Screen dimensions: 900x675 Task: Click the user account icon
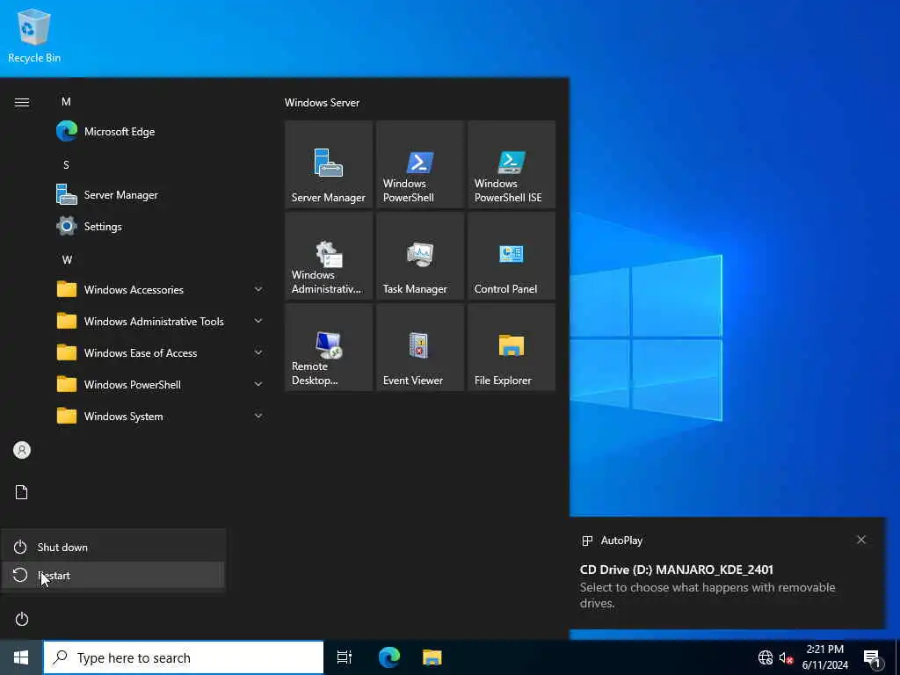(x=22, y=450)
